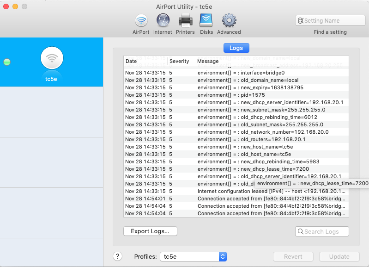This screenshot has height=267, width=369.
Task: Open the Printers toolbar icon
Action: click(x=186, y=20)
